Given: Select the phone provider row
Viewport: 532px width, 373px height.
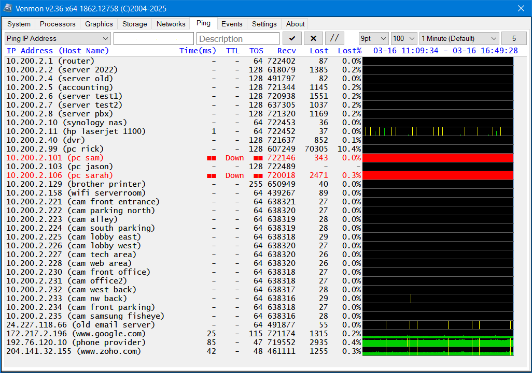Looking at the screenshot, I should 260,342.
